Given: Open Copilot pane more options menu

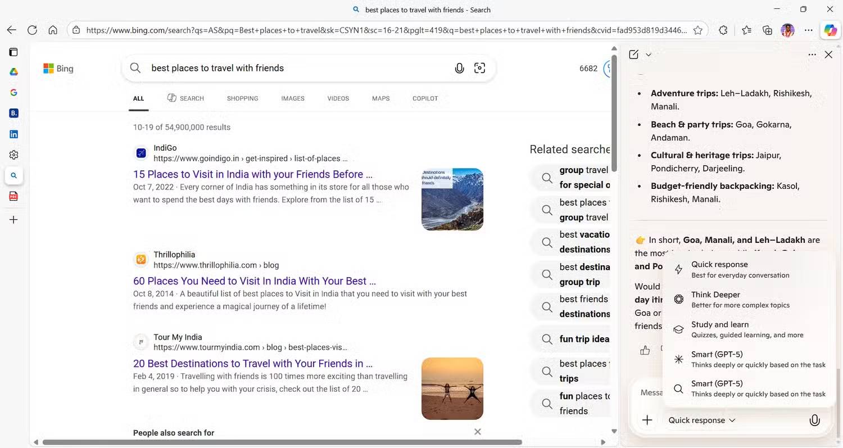Looking at the screenshot, I should [x=812, y=55].
